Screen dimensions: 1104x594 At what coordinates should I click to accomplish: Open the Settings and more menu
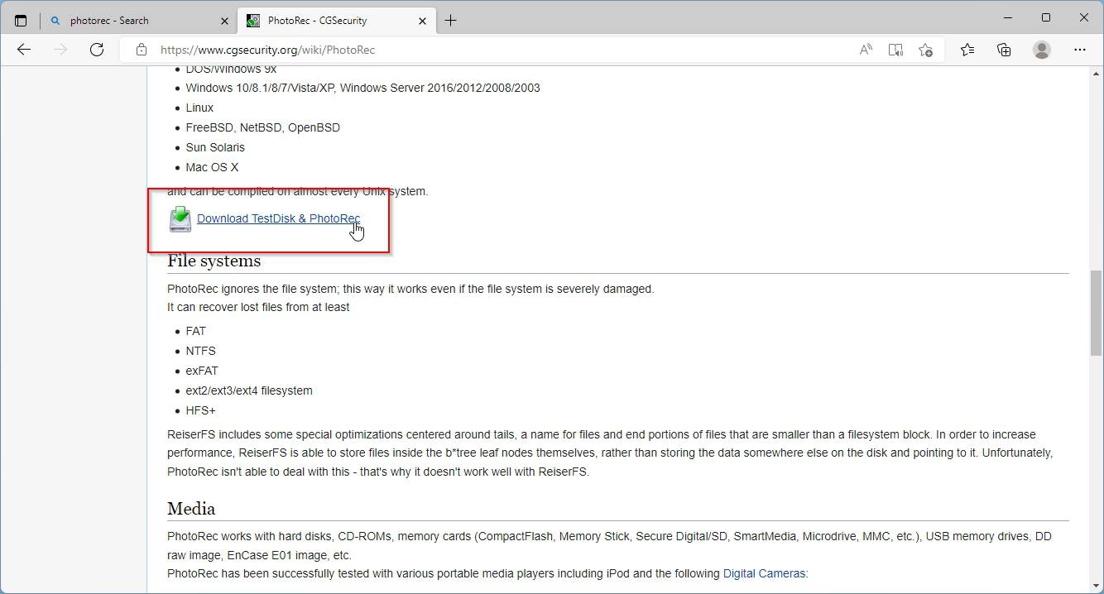coord(1080,50)
